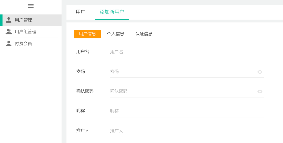
Task: Collapse sidebar with the hamburger menu icon
Action: (31, 6)
